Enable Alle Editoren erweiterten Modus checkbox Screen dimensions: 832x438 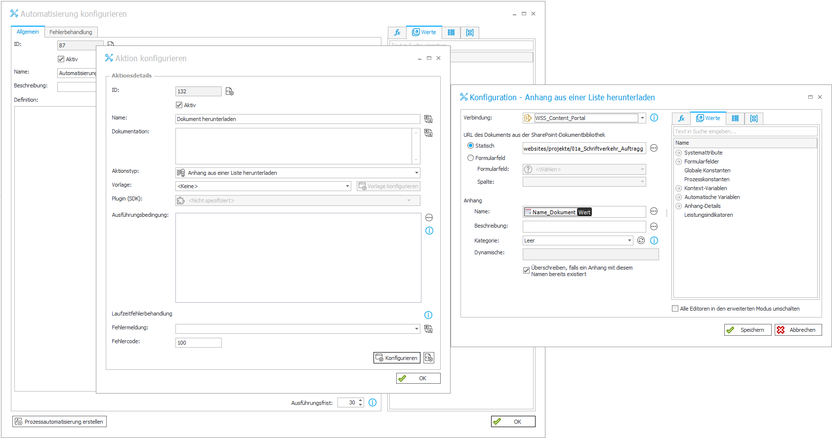[x=675, y=309]
